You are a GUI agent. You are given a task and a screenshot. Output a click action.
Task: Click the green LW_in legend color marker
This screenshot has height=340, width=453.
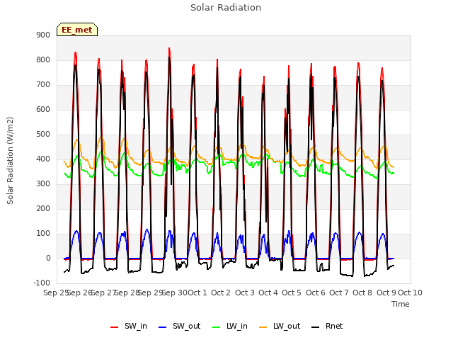coord(217,327)
